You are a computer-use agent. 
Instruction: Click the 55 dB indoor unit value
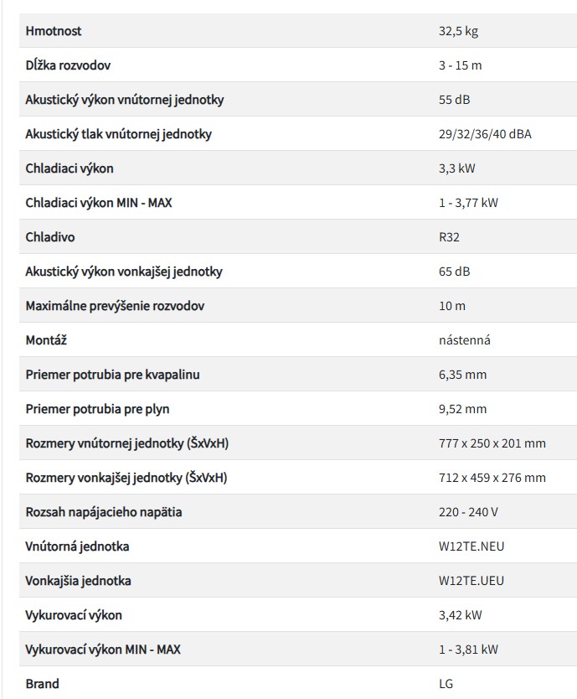(x=454, y=100)
